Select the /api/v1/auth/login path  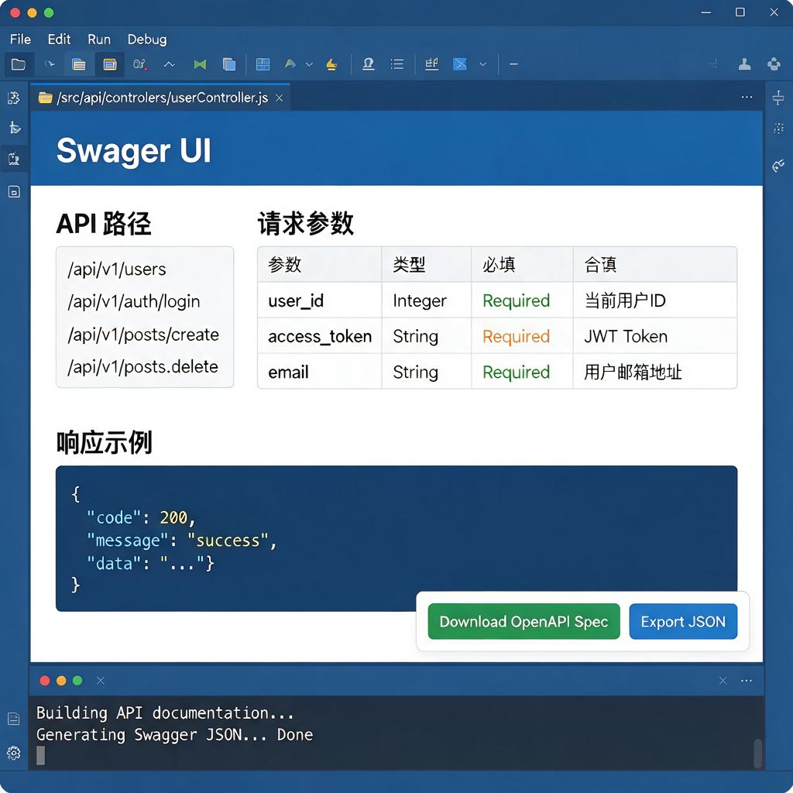(x=134, y=301)
